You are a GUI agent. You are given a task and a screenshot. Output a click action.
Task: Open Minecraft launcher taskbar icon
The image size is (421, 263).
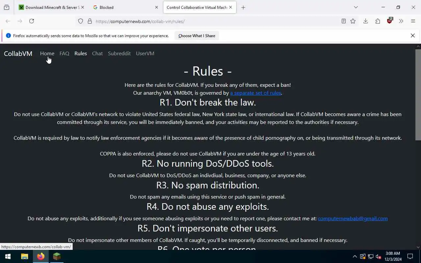[x=57, y=256]
